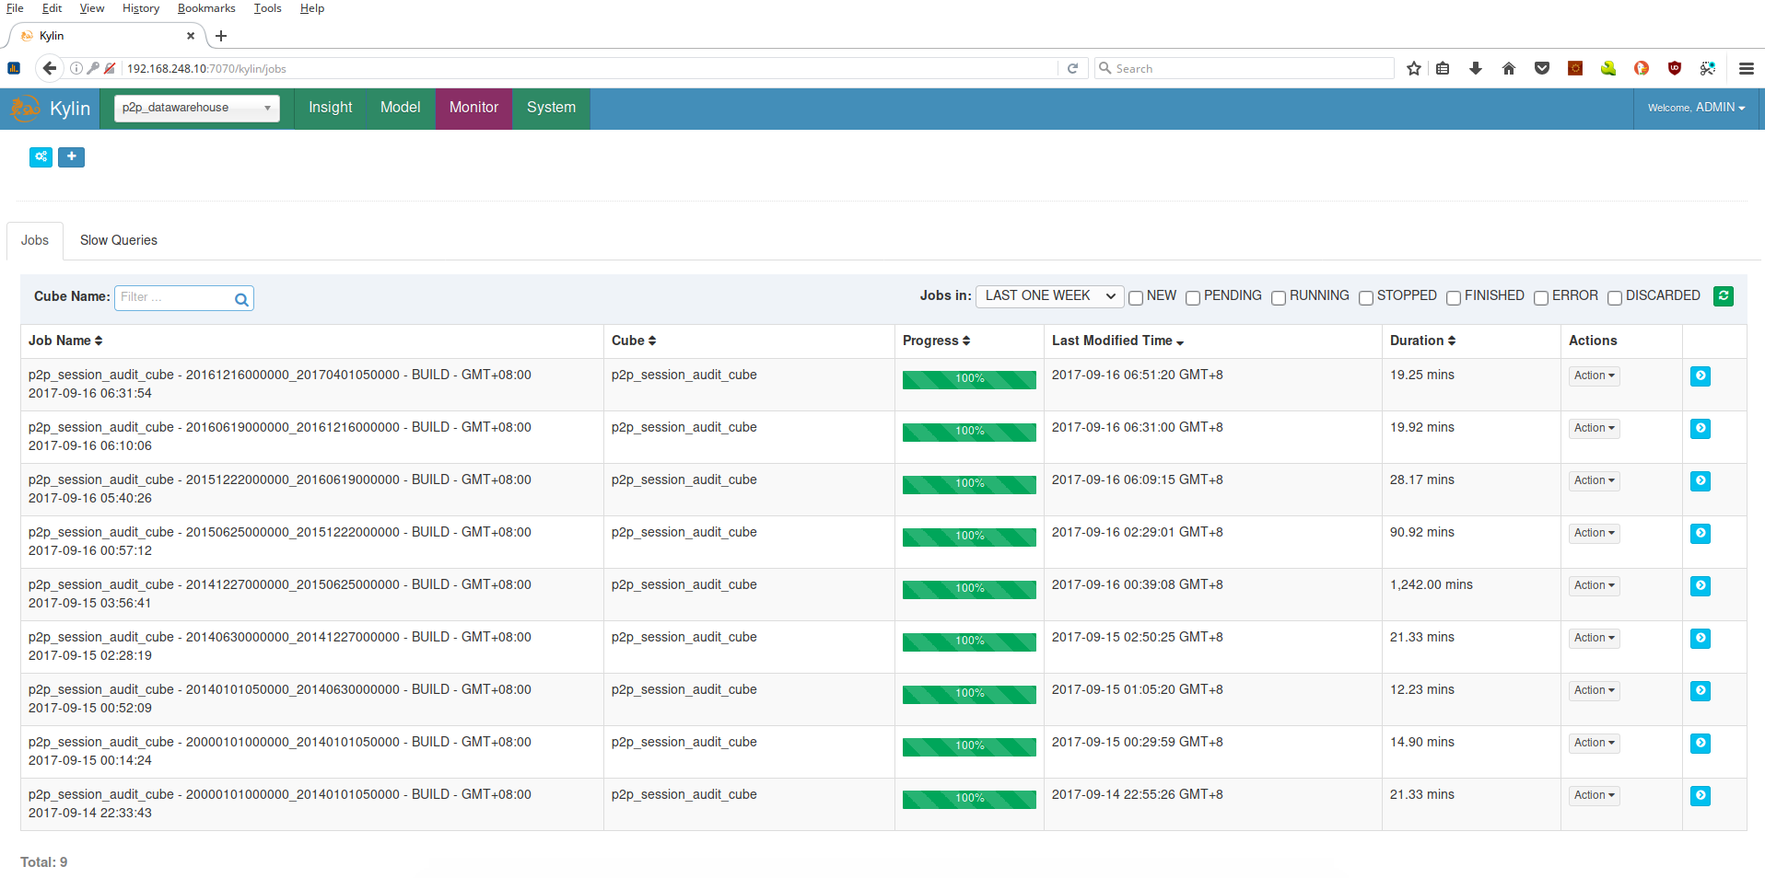1765x878 pixels.
Task: Select the Monitor navigation tab
Action: point(473,108)
